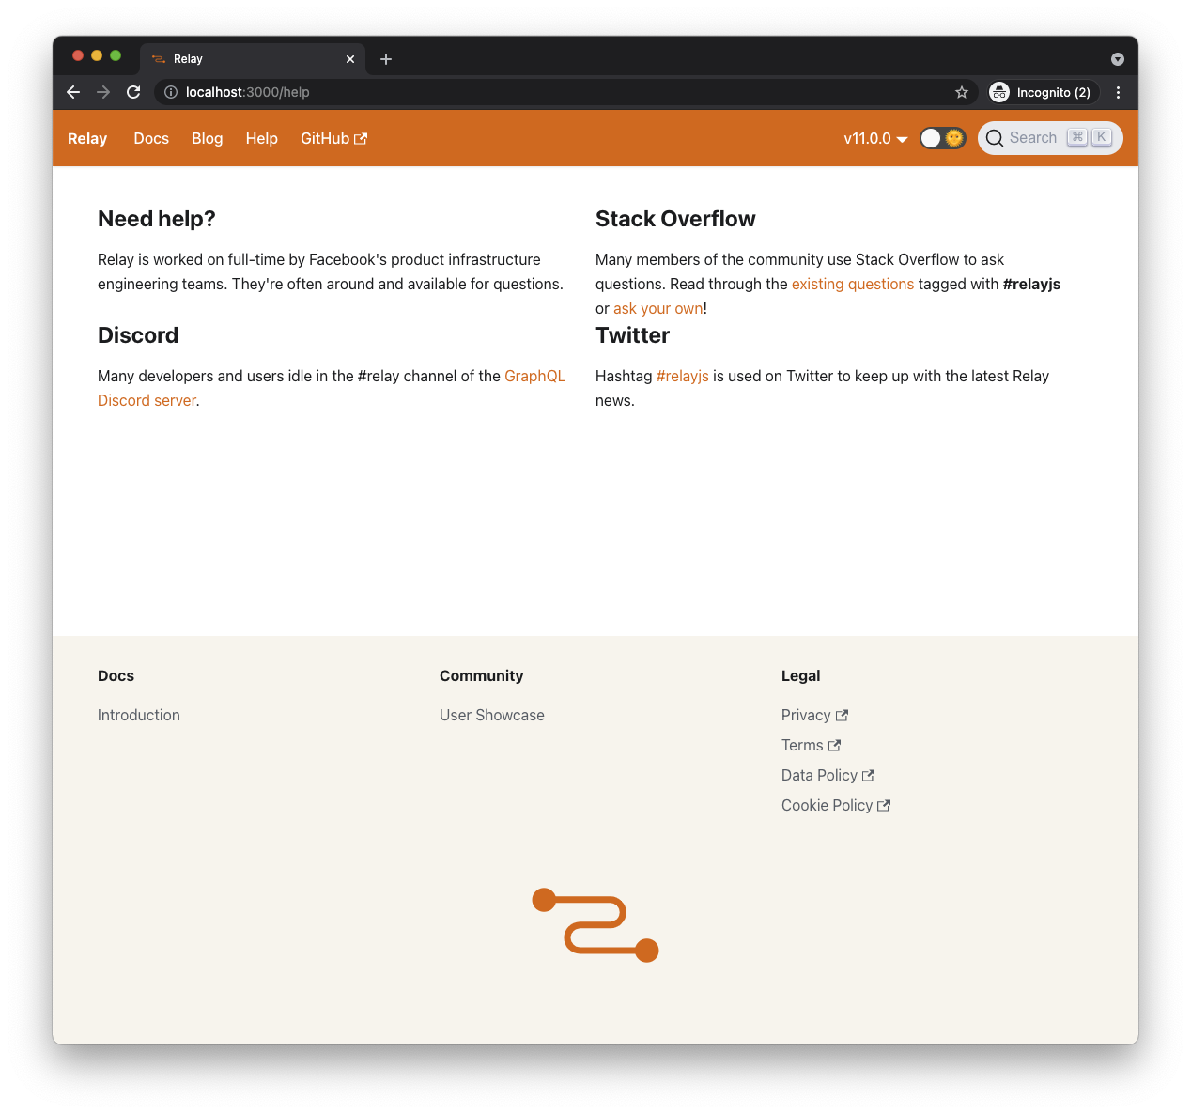Go back with the browser back arrow
The width and height of the screenshot is (1191, 1114).
pyautogui.click(x=73, y=92)
